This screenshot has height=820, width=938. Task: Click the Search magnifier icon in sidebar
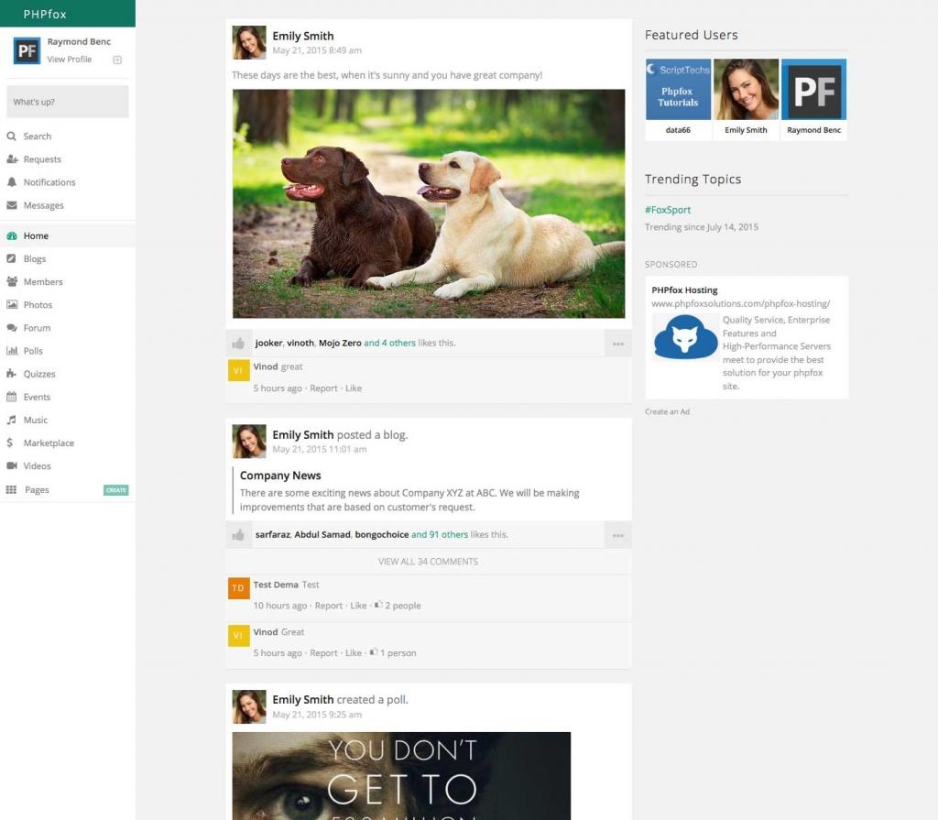(x=12, y=137)
